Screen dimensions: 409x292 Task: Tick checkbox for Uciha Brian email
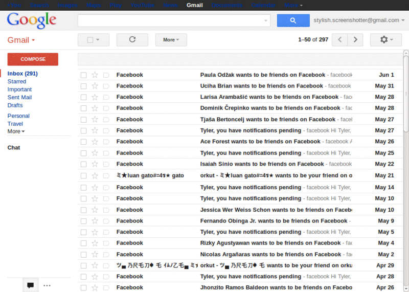click(x=83, y=86)
